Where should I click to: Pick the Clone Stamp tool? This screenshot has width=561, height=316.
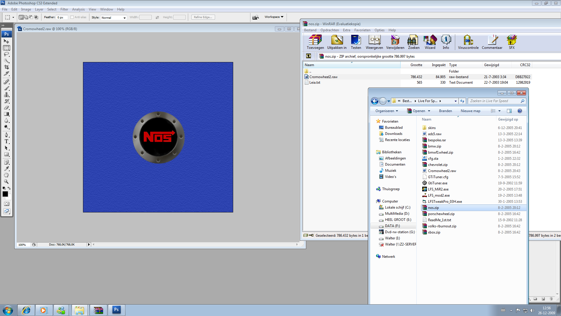coord(6,95)
